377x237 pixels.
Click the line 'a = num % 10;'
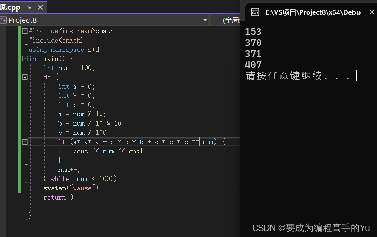click(82, 114)
